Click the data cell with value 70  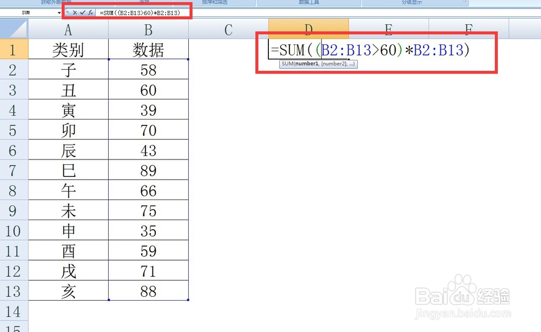(148, 130)
